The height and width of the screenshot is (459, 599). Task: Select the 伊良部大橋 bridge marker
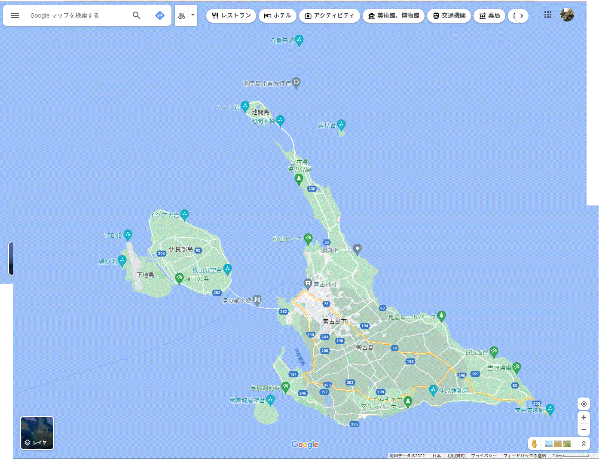[257, 300]
